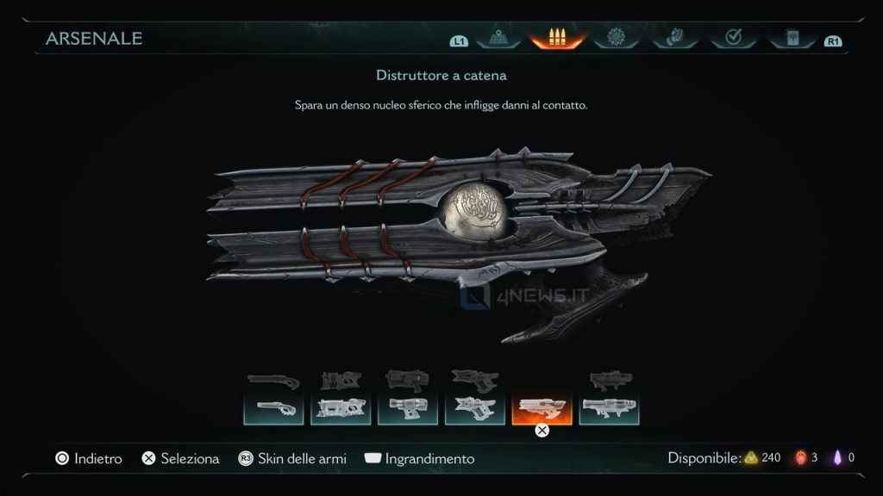Open the checkmark challenges tab
This screenshot has width=883, height=496.
[x=733, y=37]
